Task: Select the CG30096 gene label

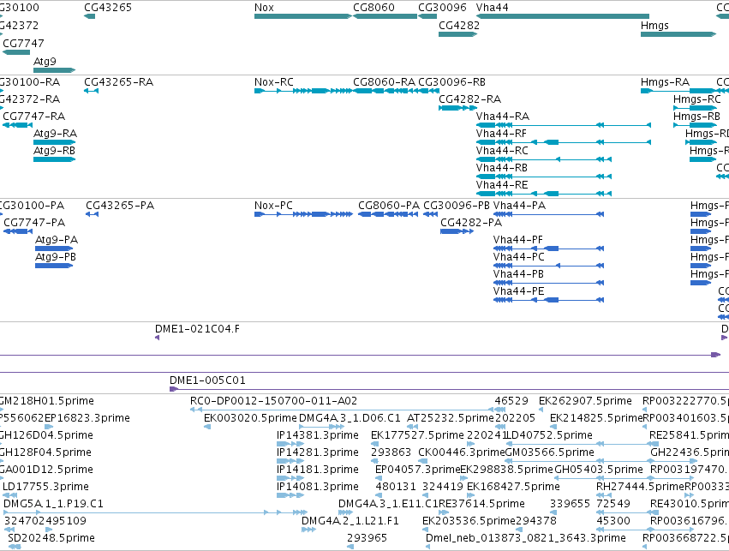Action: coord(442,8)
